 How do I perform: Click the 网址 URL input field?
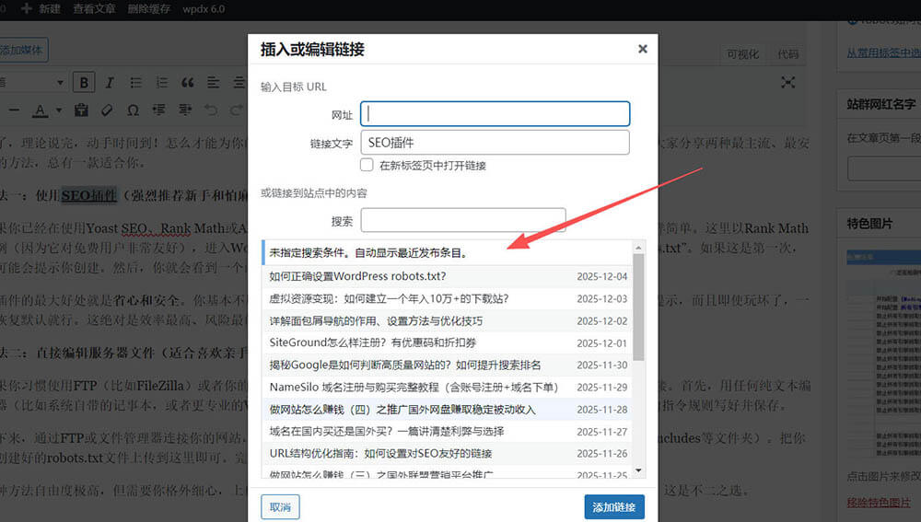tap(495, 113)
